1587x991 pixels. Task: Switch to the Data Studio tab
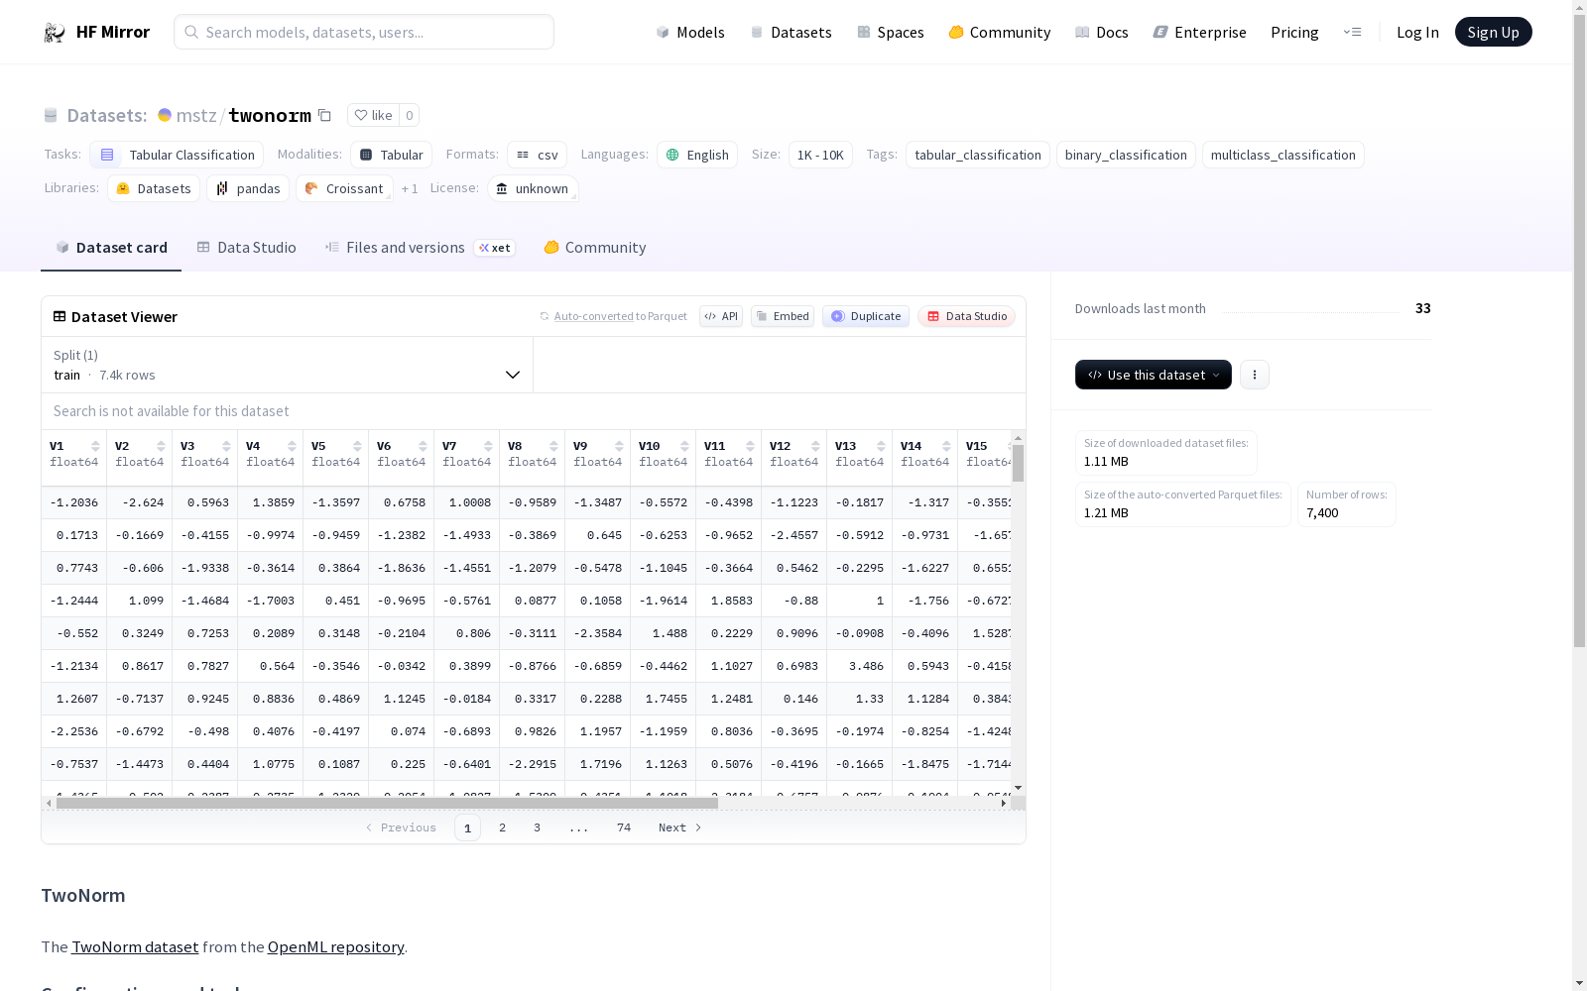(246, 248)
